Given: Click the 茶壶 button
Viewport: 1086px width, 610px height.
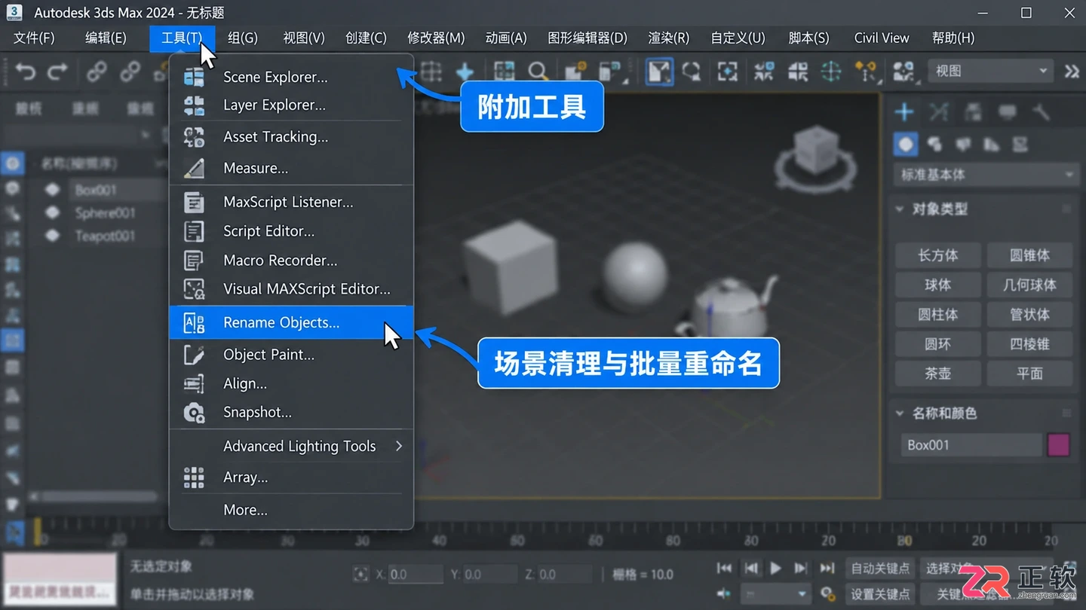Looking at the screenshot, I should tap(938, 373).
